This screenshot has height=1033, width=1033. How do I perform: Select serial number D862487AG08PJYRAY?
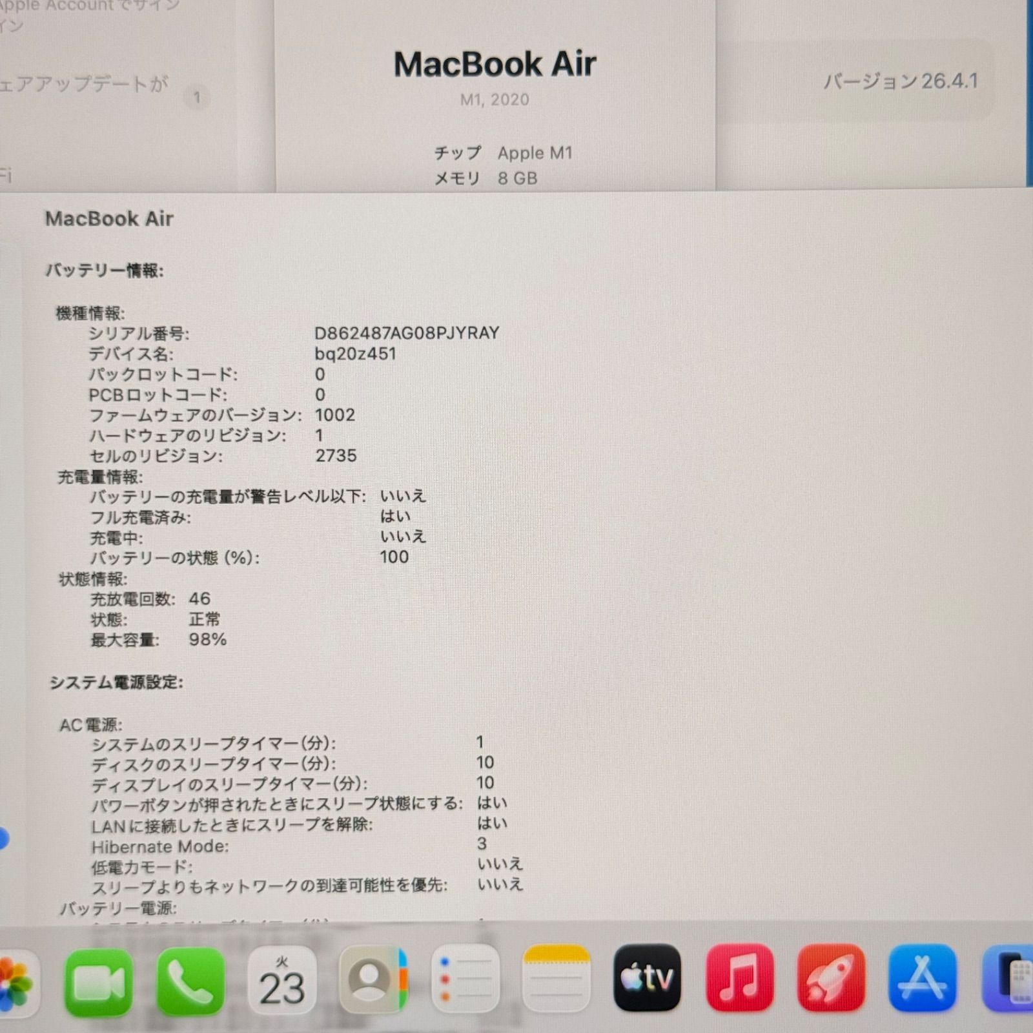click(x=407, y=333)
